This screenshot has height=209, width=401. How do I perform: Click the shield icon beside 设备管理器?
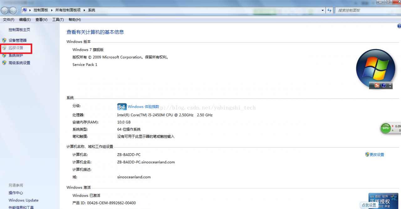[4, 40]
